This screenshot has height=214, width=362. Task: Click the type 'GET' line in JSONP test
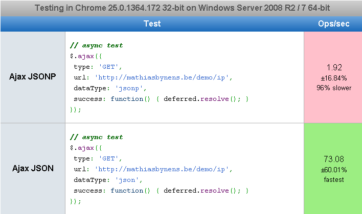[98, 67]
